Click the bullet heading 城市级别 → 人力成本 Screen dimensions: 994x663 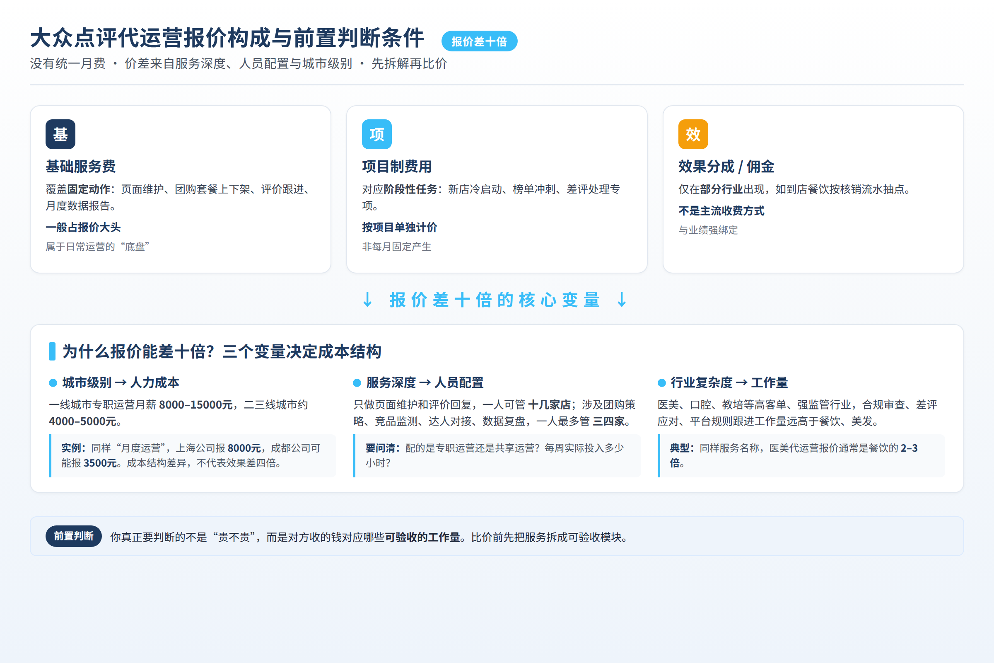121,382
